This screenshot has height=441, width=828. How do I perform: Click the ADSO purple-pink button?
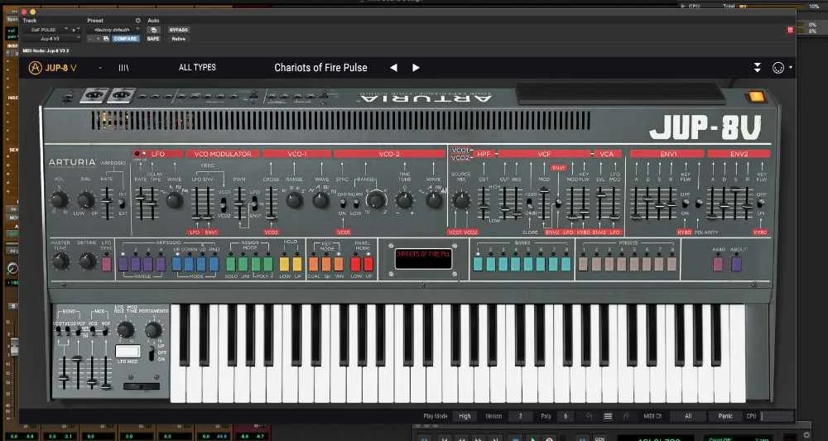(718, 264)
